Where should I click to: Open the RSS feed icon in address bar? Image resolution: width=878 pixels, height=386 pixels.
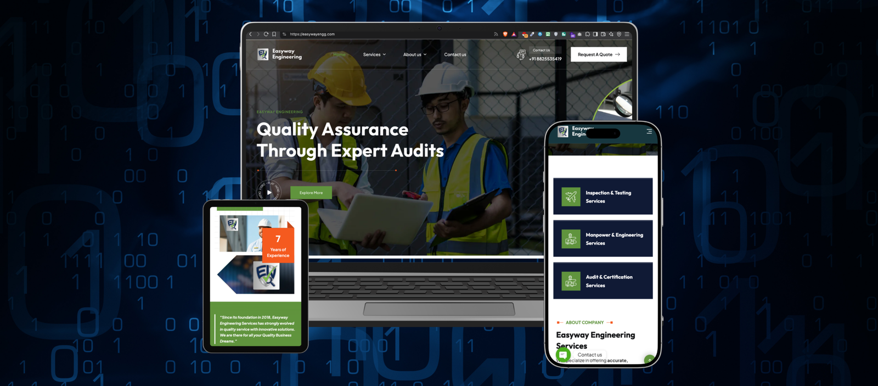496,34
